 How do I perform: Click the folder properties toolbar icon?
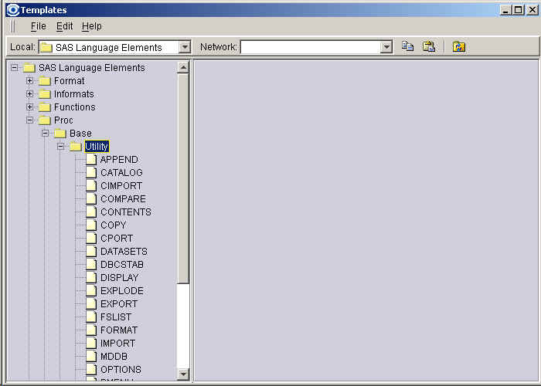[459, 46]
